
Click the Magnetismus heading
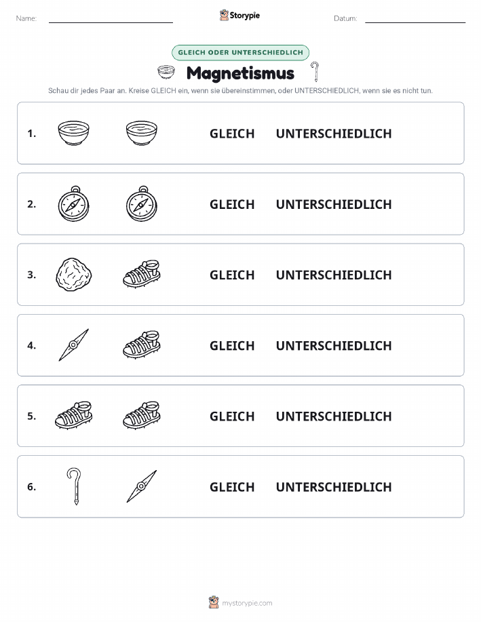pos(240,73)
